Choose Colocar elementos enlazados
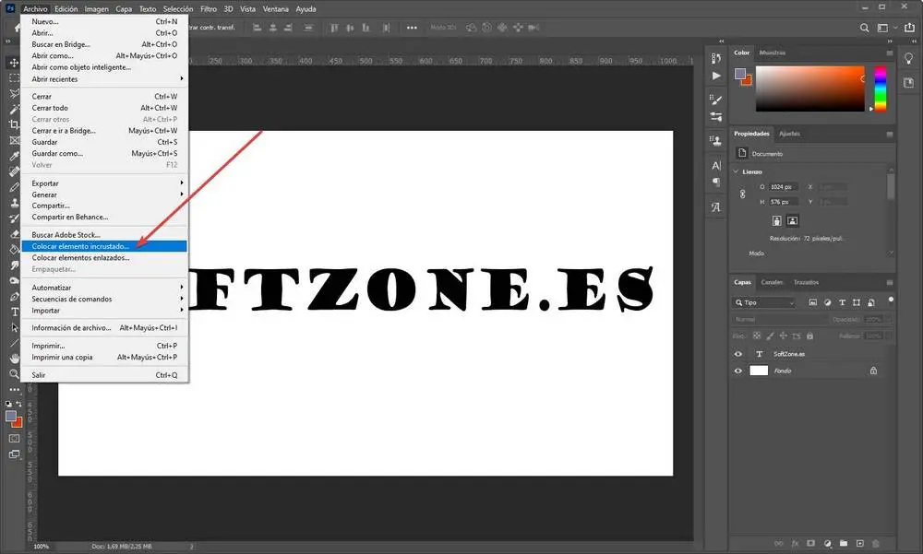The height and width of the screenshot is (554, 923). (x=104, y=257)
